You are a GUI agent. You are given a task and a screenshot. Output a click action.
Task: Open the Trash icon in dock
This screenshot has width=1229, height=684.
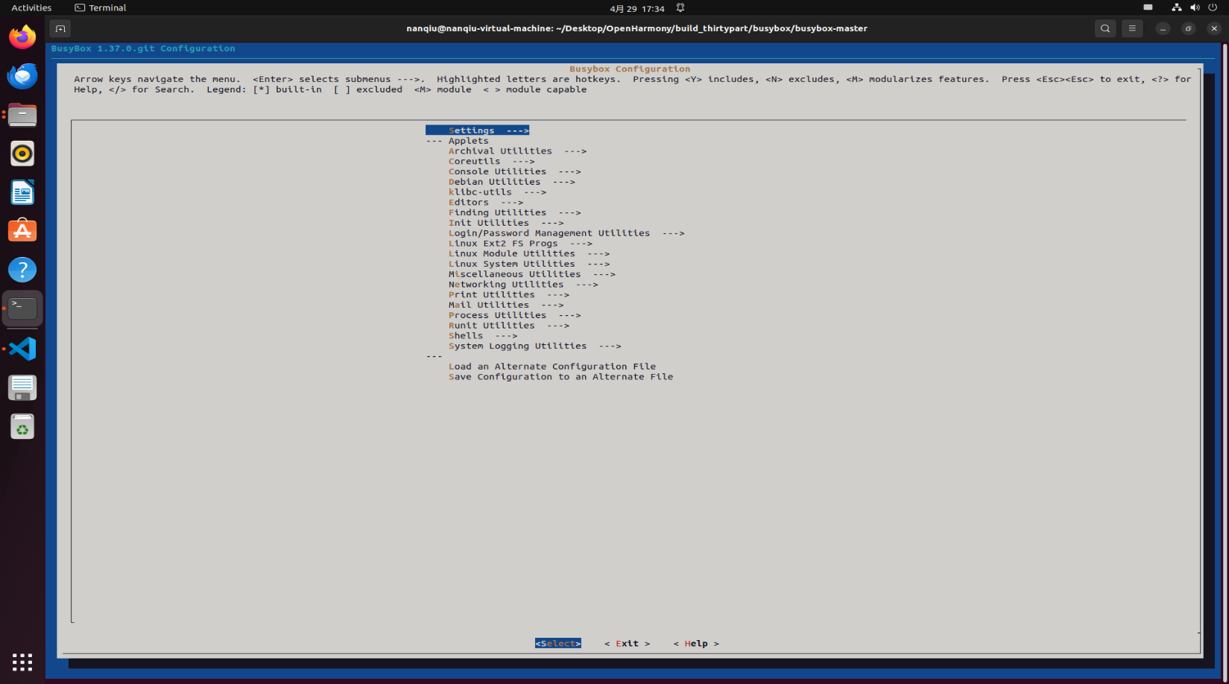click(x=22, y=427)
